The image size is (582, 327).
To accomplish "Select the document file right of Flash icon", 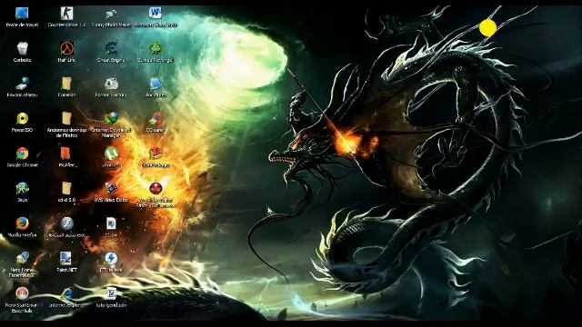I will click(111, 223).
